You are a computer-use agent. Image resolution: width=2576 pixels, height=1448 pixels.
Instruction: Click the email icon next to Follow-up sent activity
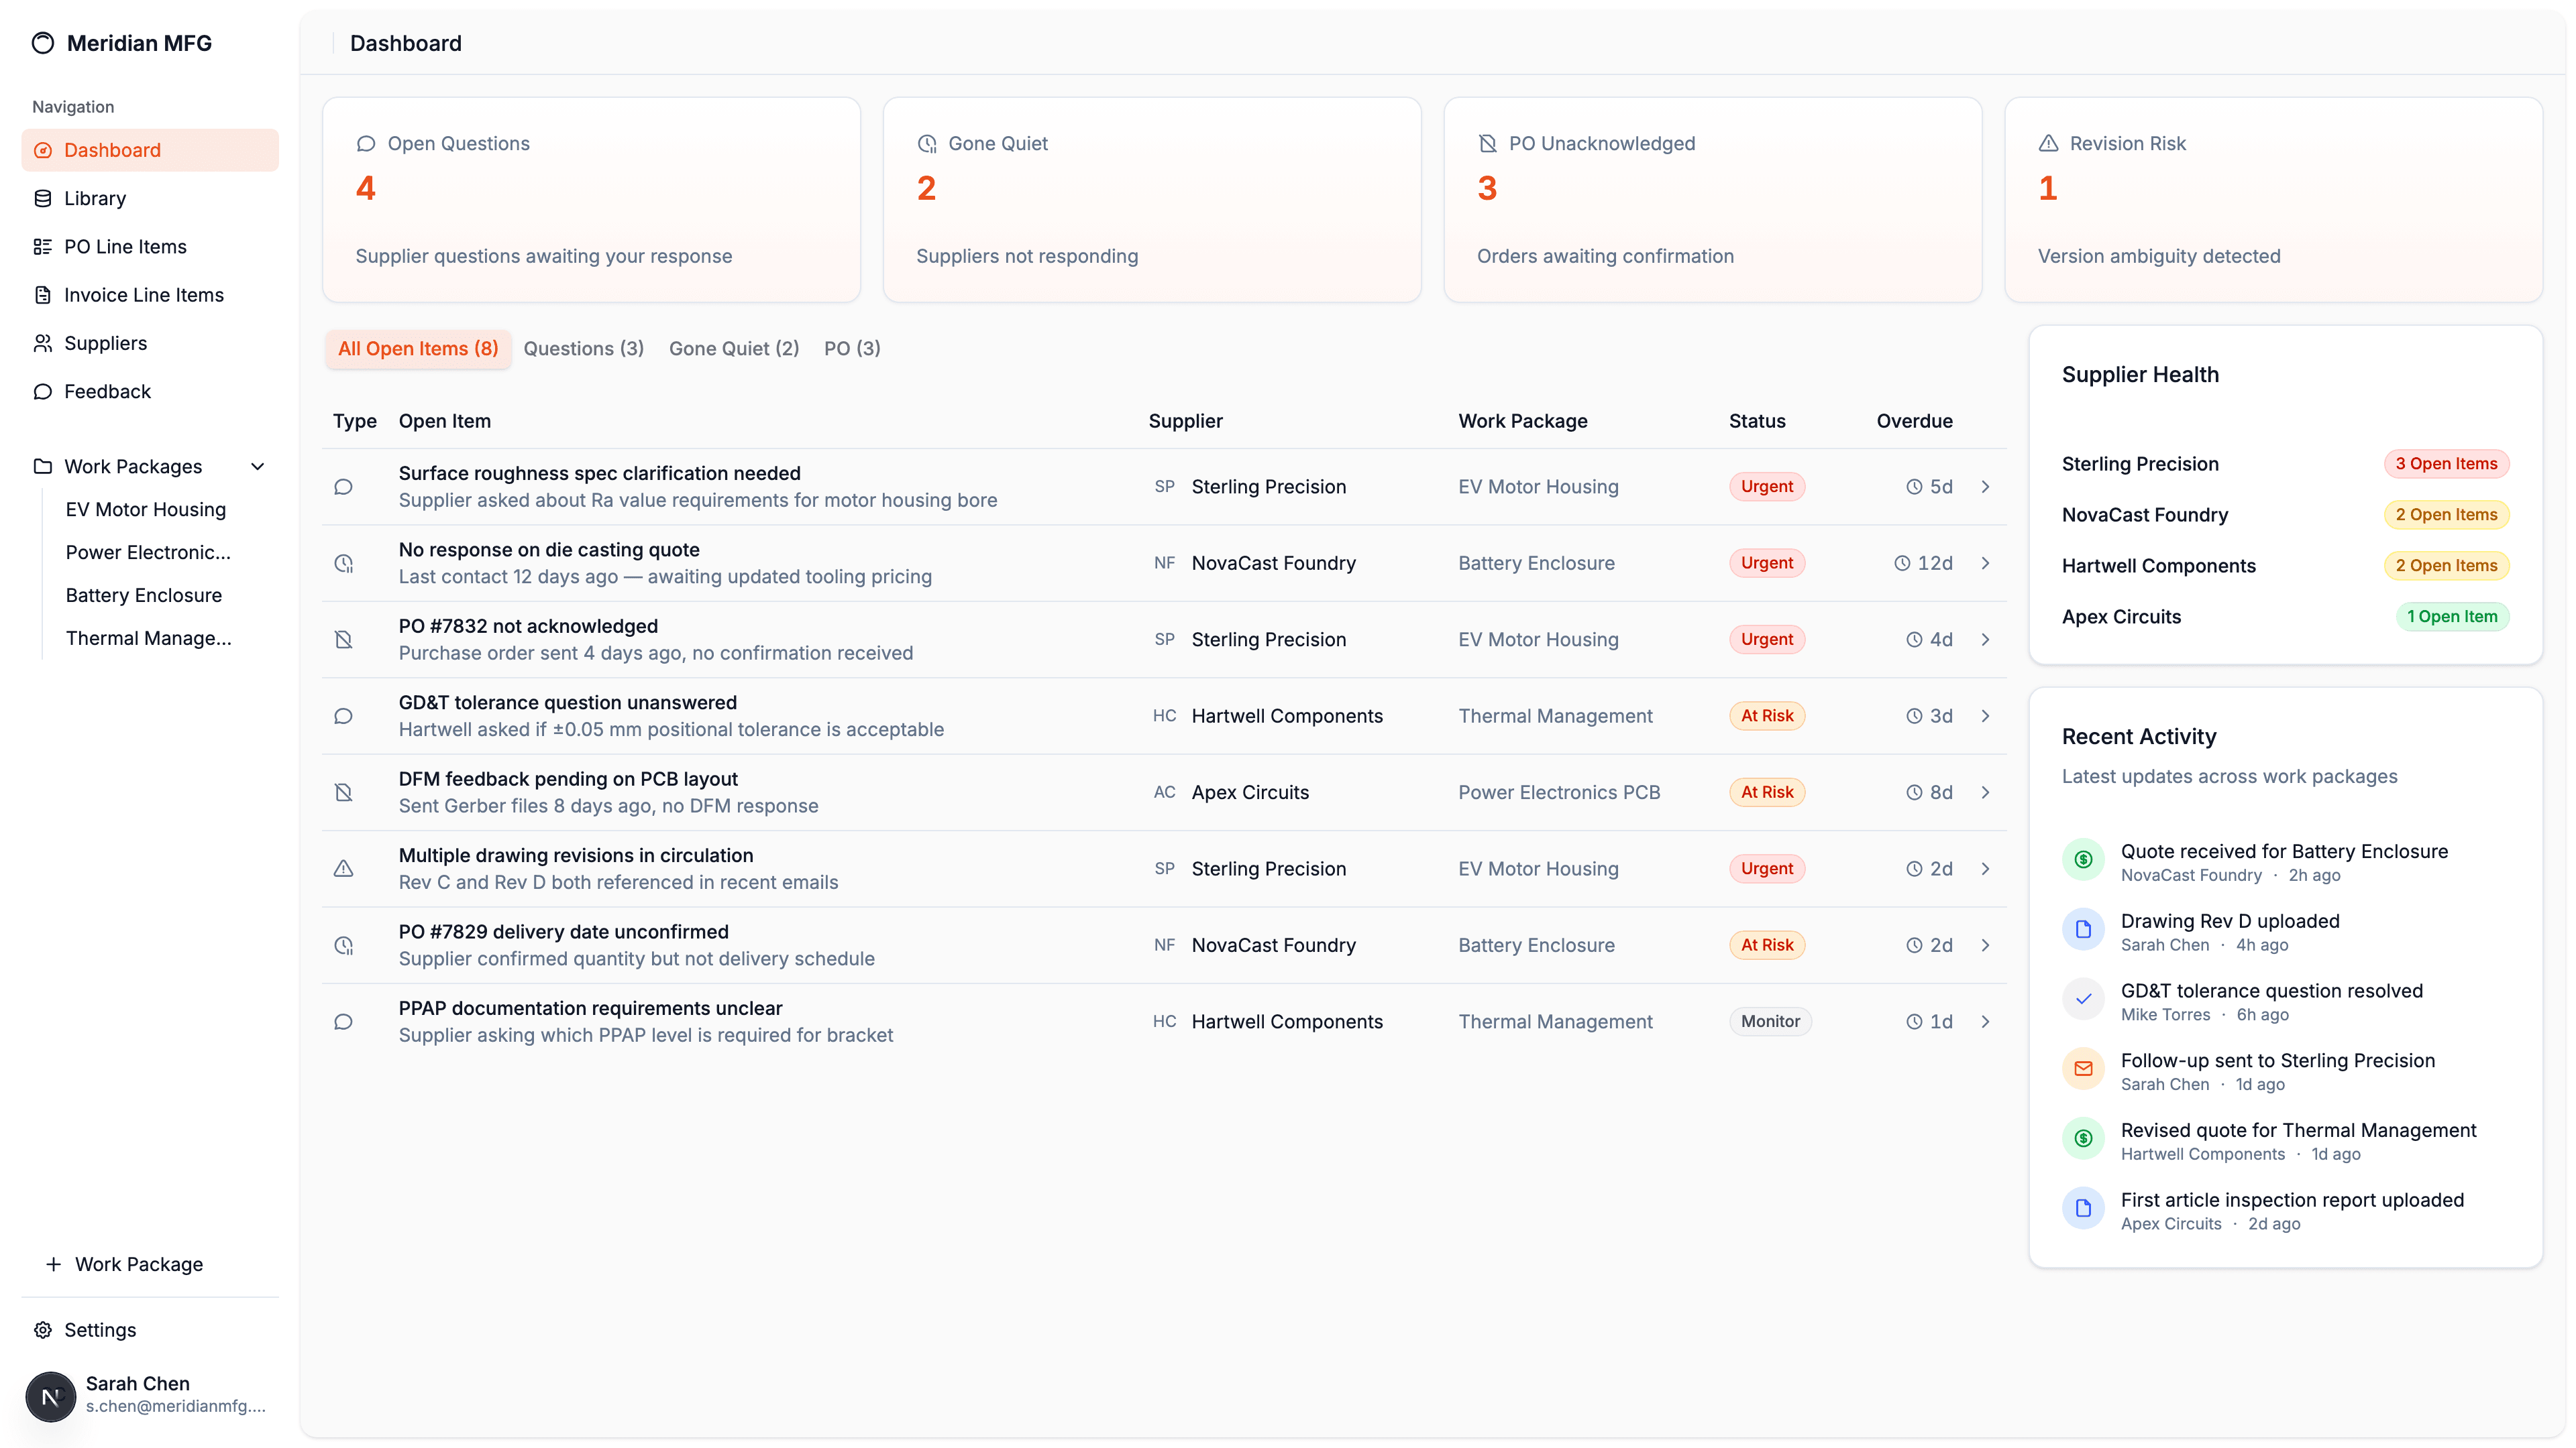coord(2083,1069)
